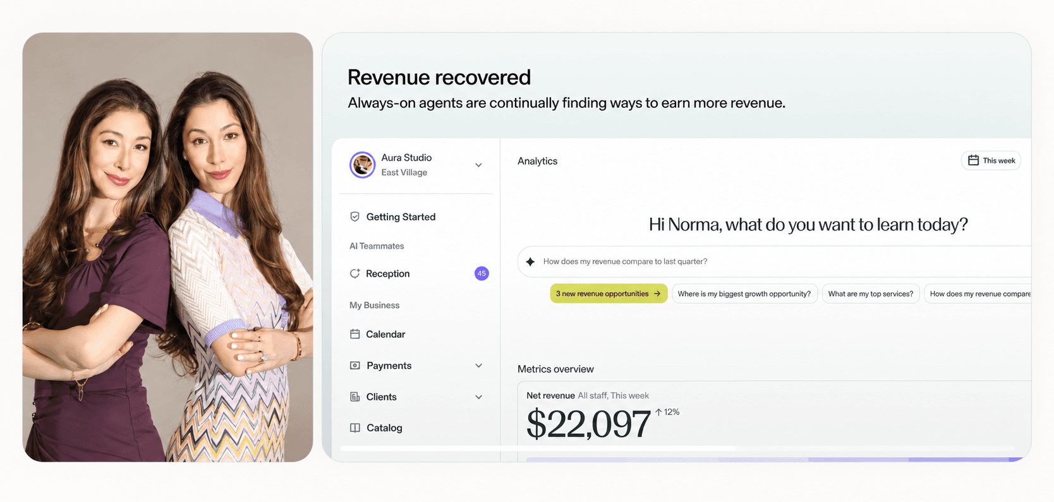Click the Payments icon in sidebar

(x=355, y=366)
